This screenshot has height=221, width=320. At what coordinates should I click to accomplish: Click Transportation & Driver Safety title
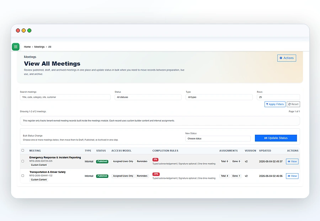[x=48, y=172]
